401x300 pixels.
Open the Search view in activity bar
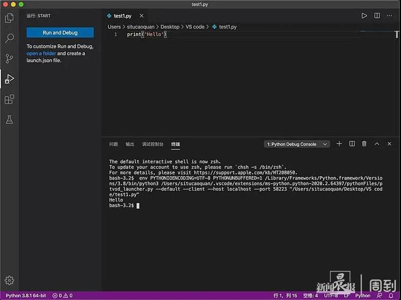click(x=9, y=38)
